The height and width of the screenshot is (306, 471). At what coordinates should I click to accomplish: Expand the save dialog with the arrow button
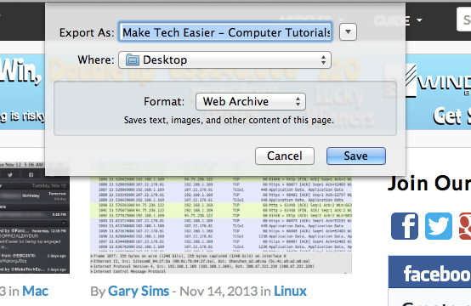[348, 31]
